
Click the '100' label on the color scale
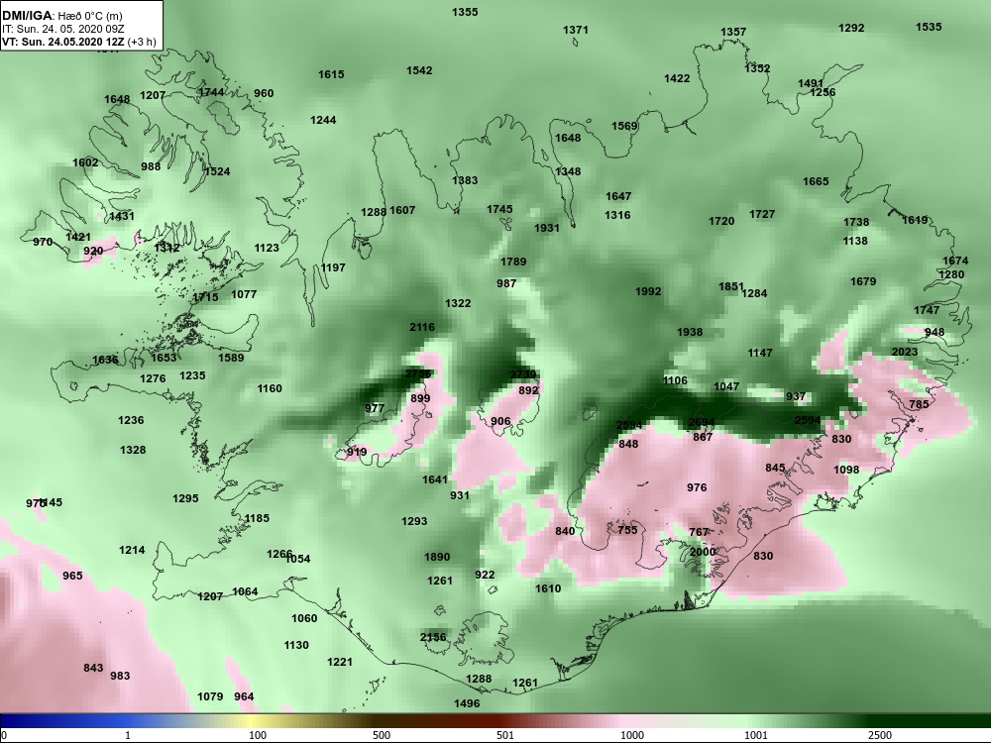point(258,735)
